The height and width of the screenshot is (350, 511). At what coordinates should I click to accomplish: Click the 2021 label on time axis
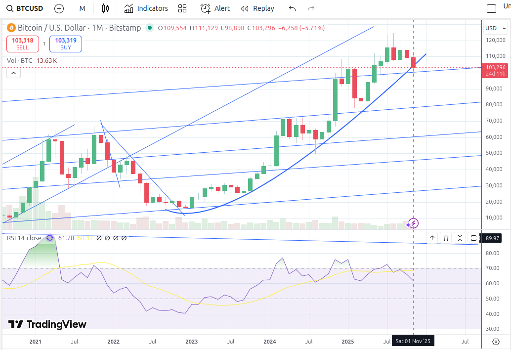click(x=36, y=342)
